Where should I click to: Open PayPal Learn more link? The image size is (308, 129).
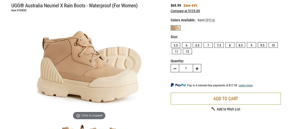(245, 85)
